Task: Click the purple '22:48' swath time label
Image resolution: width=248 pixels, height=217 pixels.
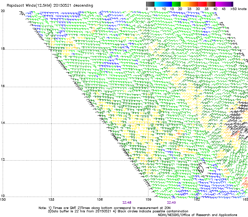Action: point(127,203)
